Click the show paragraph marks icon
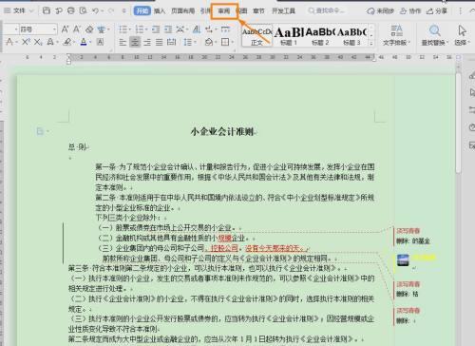The image size is (475, 346). pyautogui.click(x=209, y=29)
